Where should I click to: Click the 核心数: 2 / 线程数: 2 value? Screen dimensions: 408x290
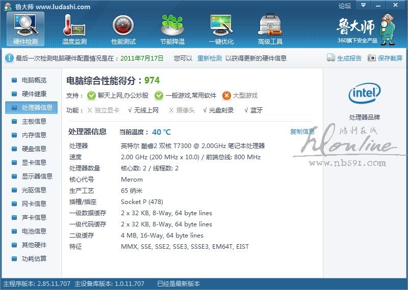tap(149, 168)
